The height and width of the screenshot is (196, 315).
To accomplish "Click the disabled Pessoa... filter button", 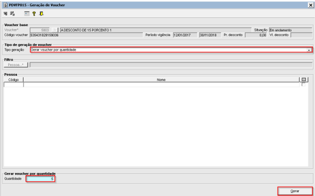I will [x=16, y=64].
